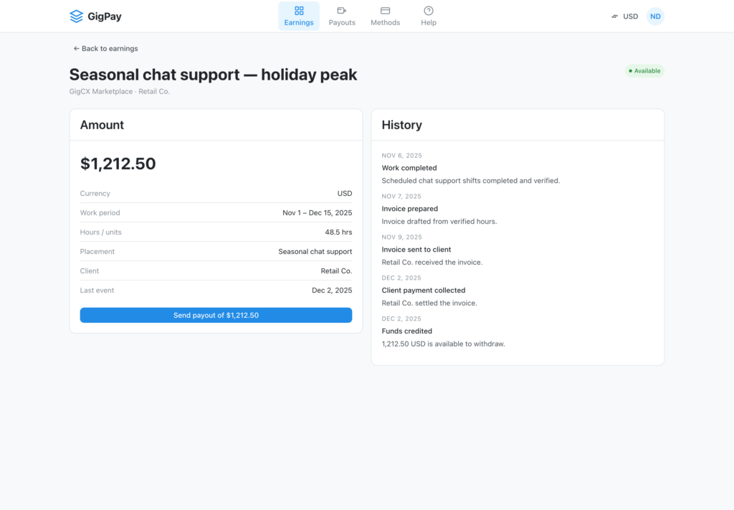This screenshot has height=510, width=734.
Task: Click the Funds credited history entry
Action: point(407,331)
